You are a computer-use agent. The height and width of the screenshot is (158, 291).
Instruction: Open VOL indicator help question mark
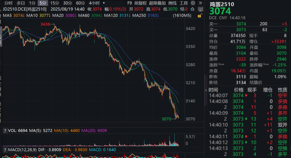coord(5,131)
